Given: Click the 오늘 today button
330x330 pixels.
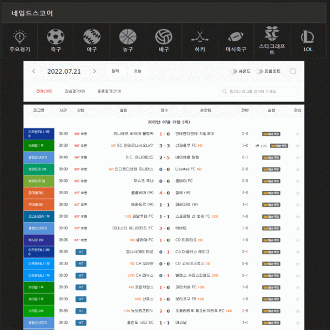Looking at the screenshot, I should point(137,71).
